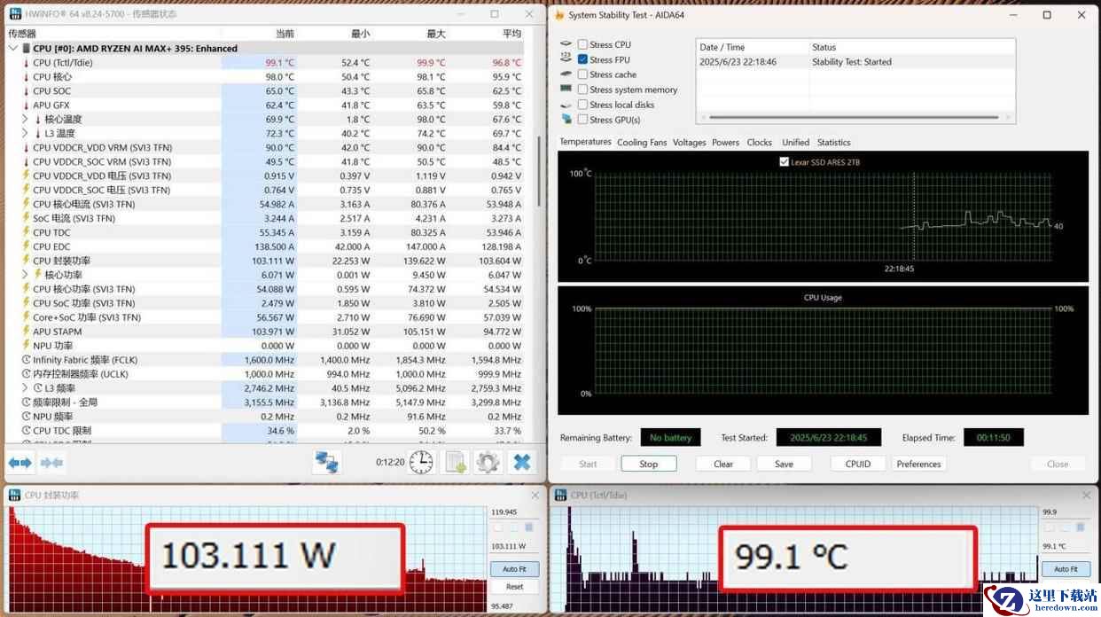Click thermometer icon beside CPU SOC
This screenshot has width=1101, height=617.
coord(26,91)
